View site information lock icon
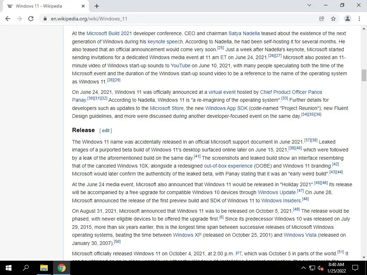This screenshot has height=275, width=367. coord(45,19)
